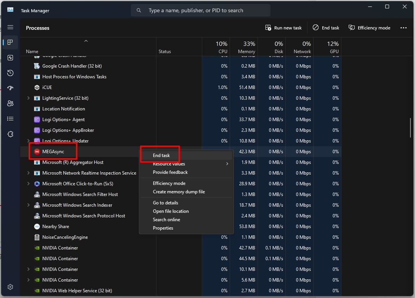Sort by the Name column header

pyautogui.click(x=88, y=47)
